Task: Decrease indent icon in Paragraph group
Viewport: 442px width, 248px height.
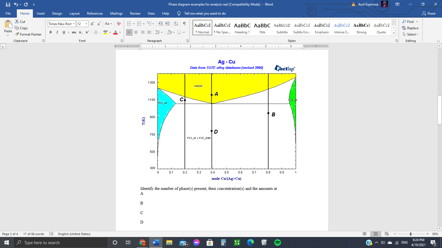Action: 161,24
